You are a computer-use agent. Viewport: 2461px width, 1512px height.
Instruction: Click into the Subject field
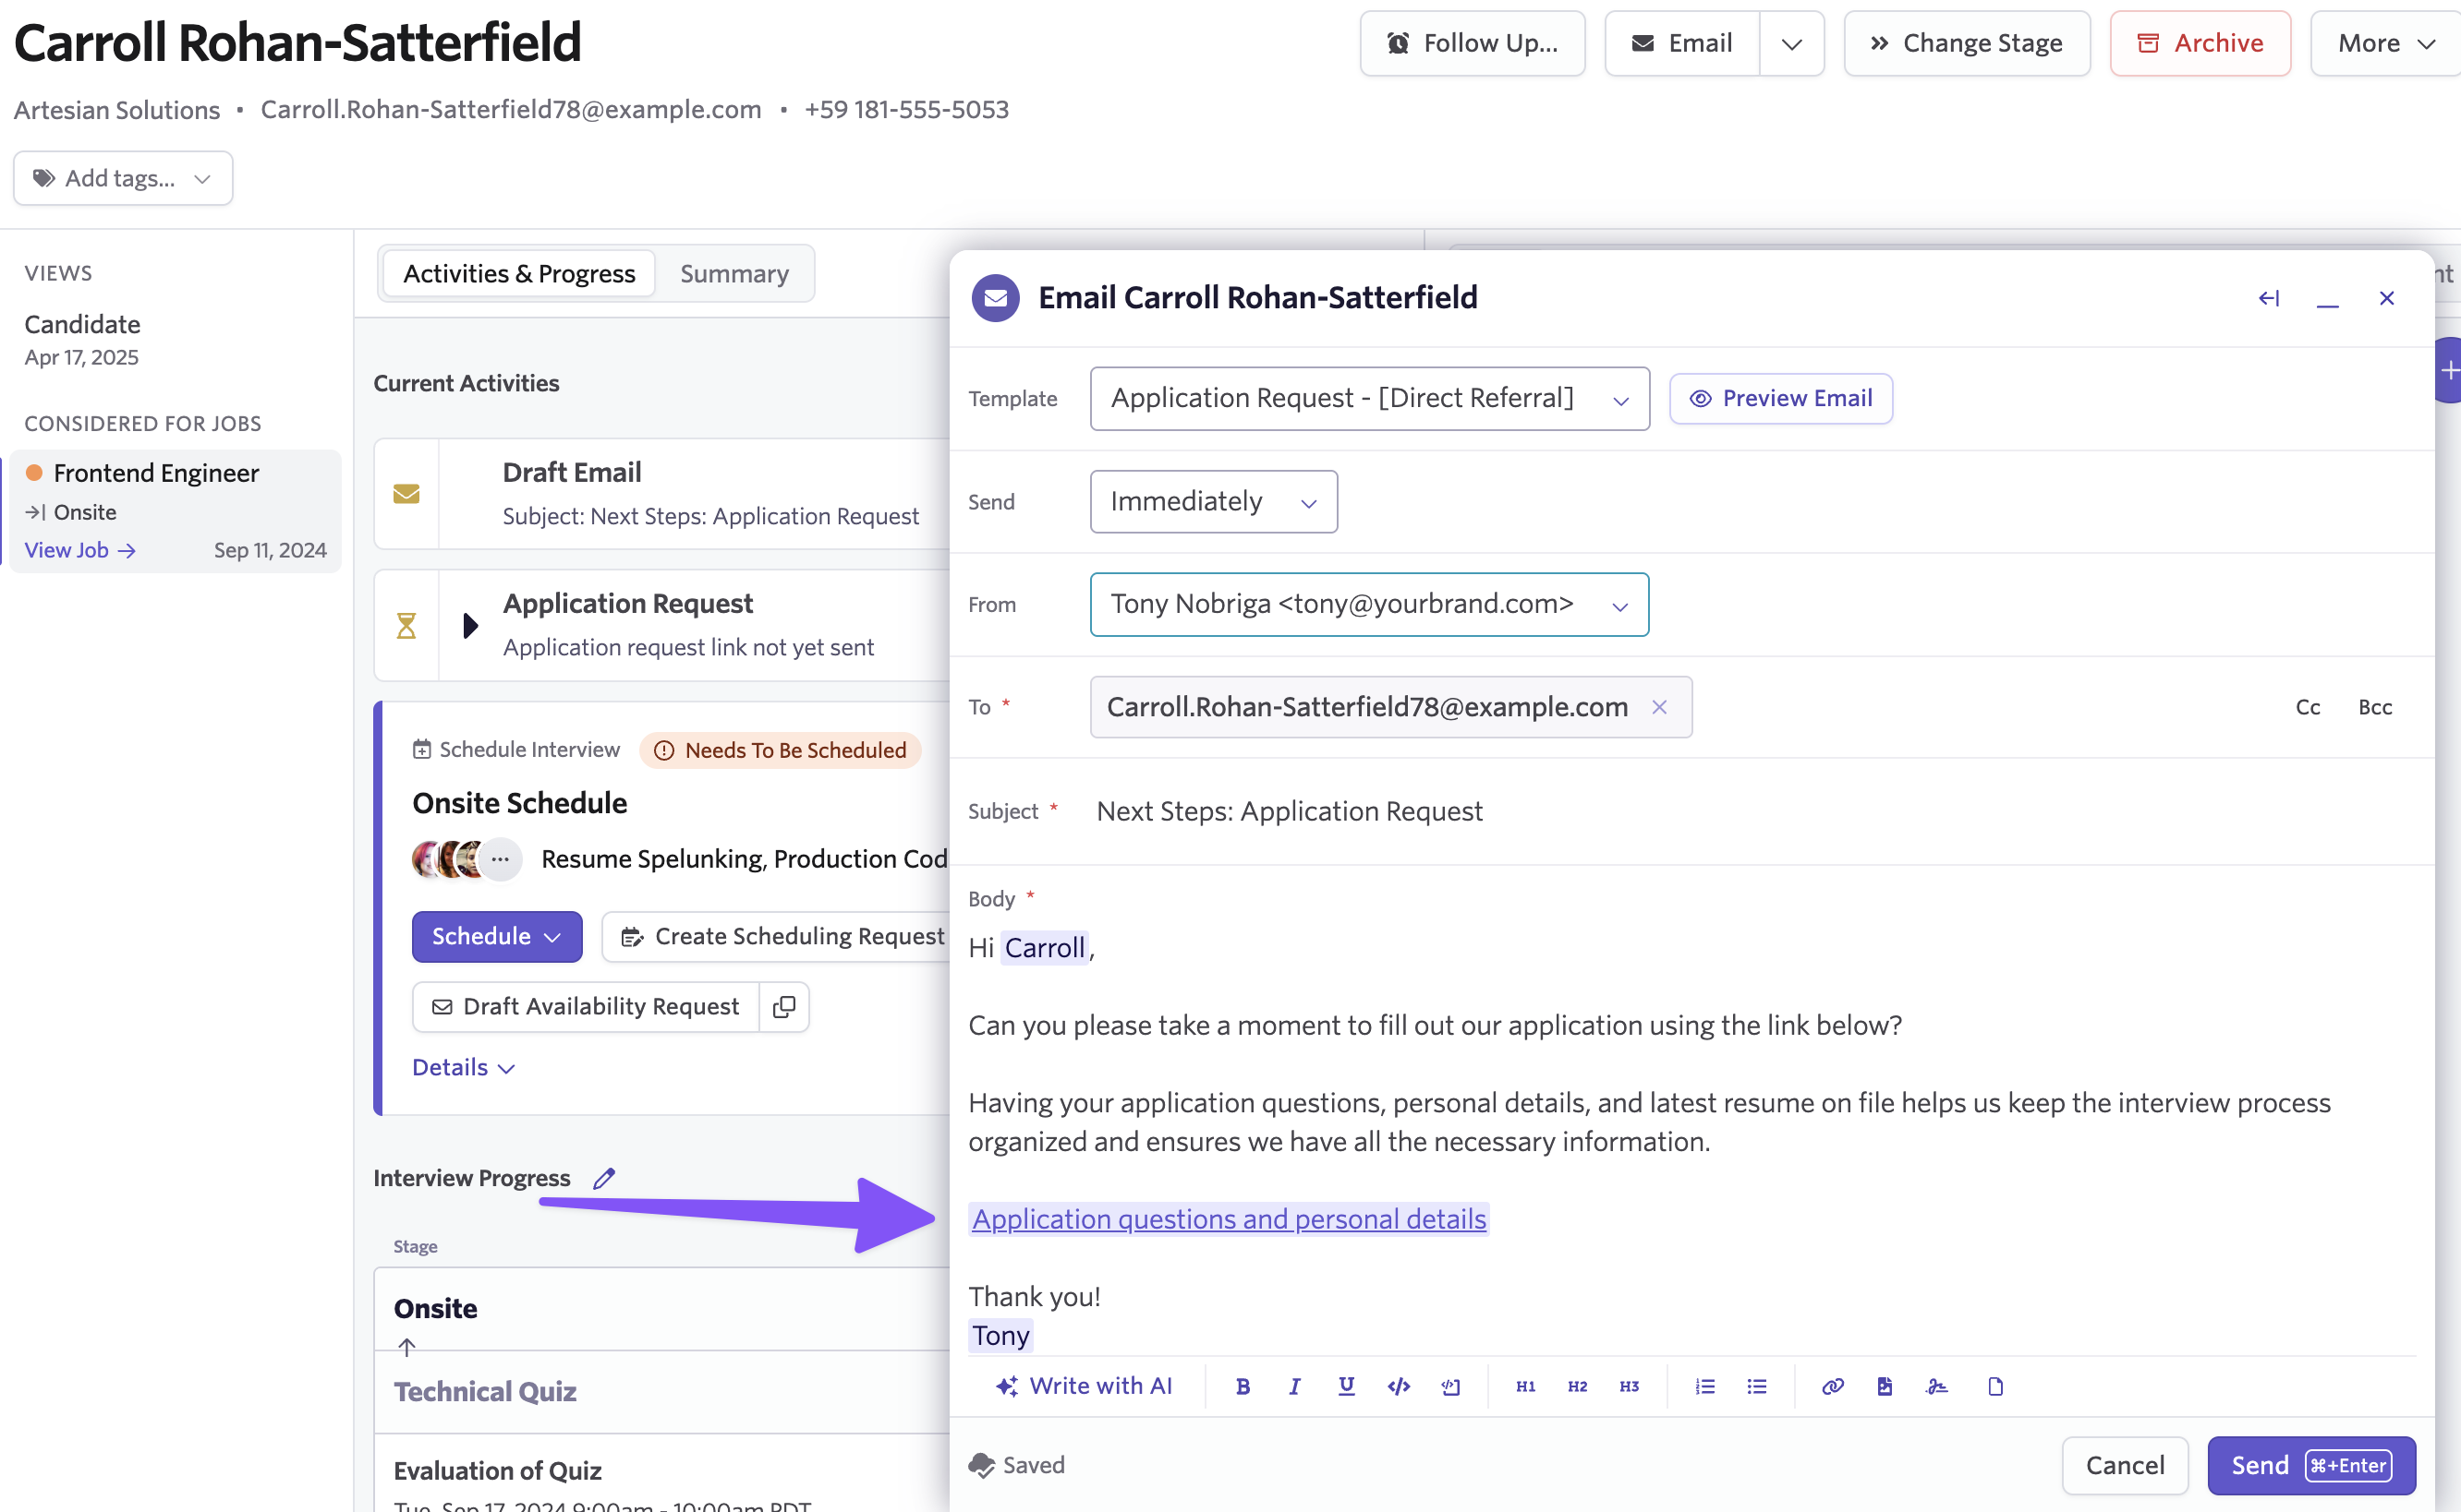coord(1288,811)
